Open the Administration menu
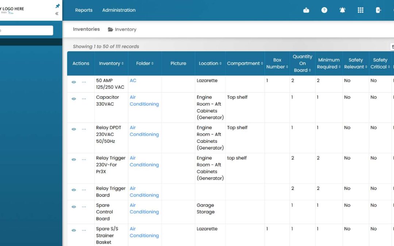Viewport: 394px width, 246px height. pos(119,10)
